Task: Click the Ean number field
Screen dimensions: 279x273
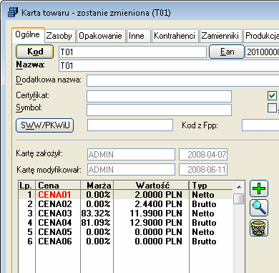Action: 263,52
